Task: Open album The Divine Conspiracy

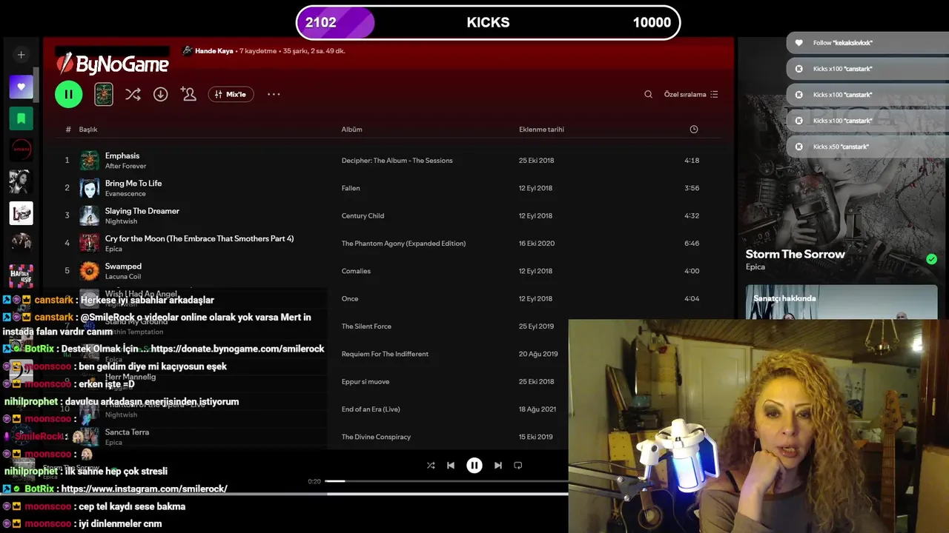Action: coord(376,437)
